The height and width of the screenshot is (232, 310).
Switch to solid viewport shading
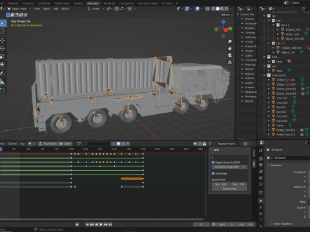[218, 9]
